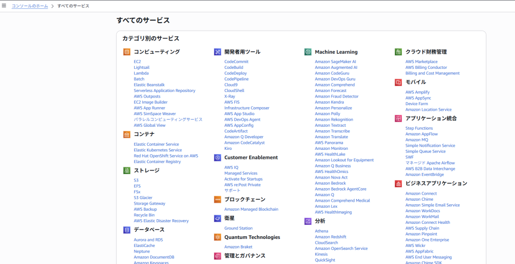Screen dimensions: 515x264
Task: Open the hamburger navigation menu
Action: [x=4, y=6]
